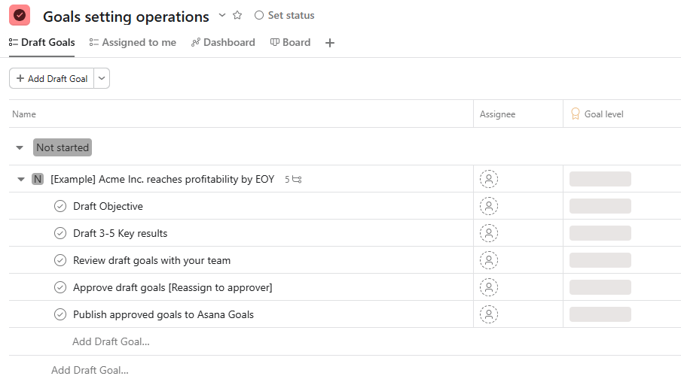Click the red project checkmark icon
Viewport: 681px width, 382px height.
point(20,15)
